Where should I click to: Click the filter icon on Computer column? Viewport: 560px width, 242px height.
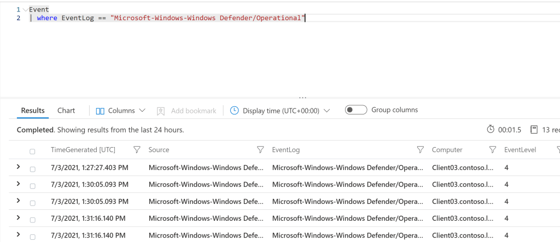(493, 150)
